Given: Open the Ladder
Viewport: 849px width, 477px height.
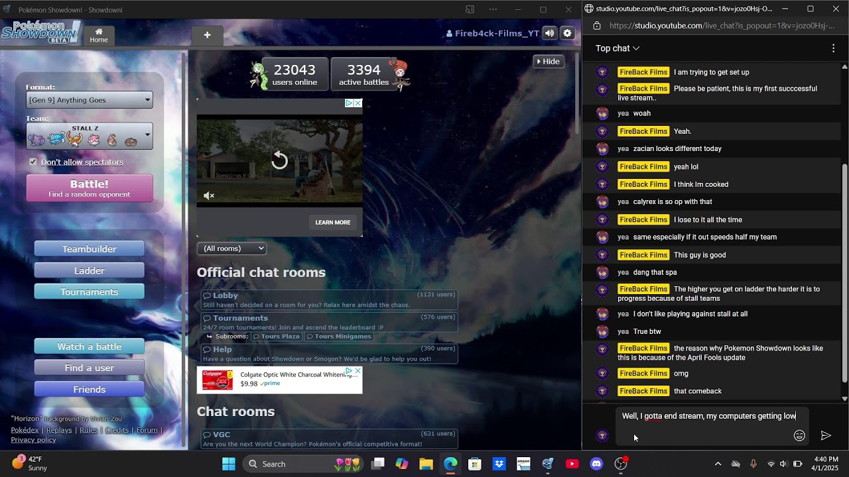Looking at the screenshot, I should 90,270.
